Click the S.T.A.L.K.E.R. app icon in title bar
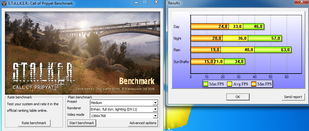This screenshot has width=309, height=131. [x=4, y=3]
